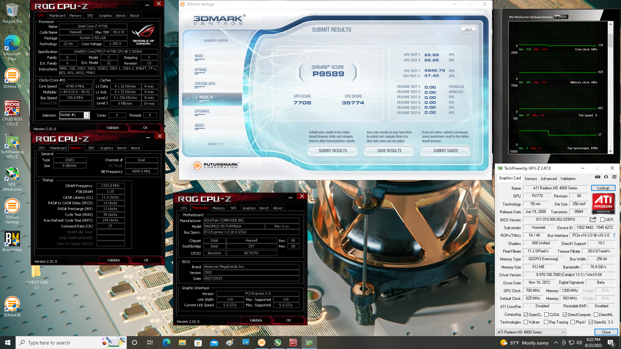The image size is (621, 349).
Task: Toggle the OpenCL checkbox
Action: click(x=526, y=315)
